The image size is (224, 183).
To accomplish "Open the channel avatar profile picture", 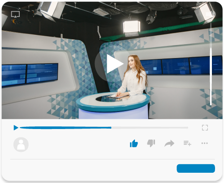I will click(21, 145).
